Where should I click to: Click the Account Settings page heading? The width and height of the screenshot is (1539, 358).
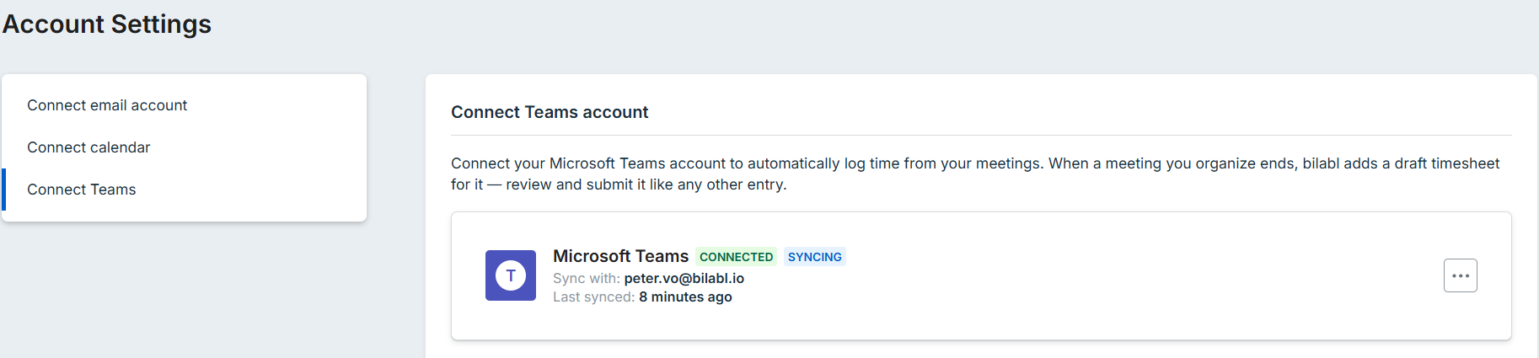(107, 24)
